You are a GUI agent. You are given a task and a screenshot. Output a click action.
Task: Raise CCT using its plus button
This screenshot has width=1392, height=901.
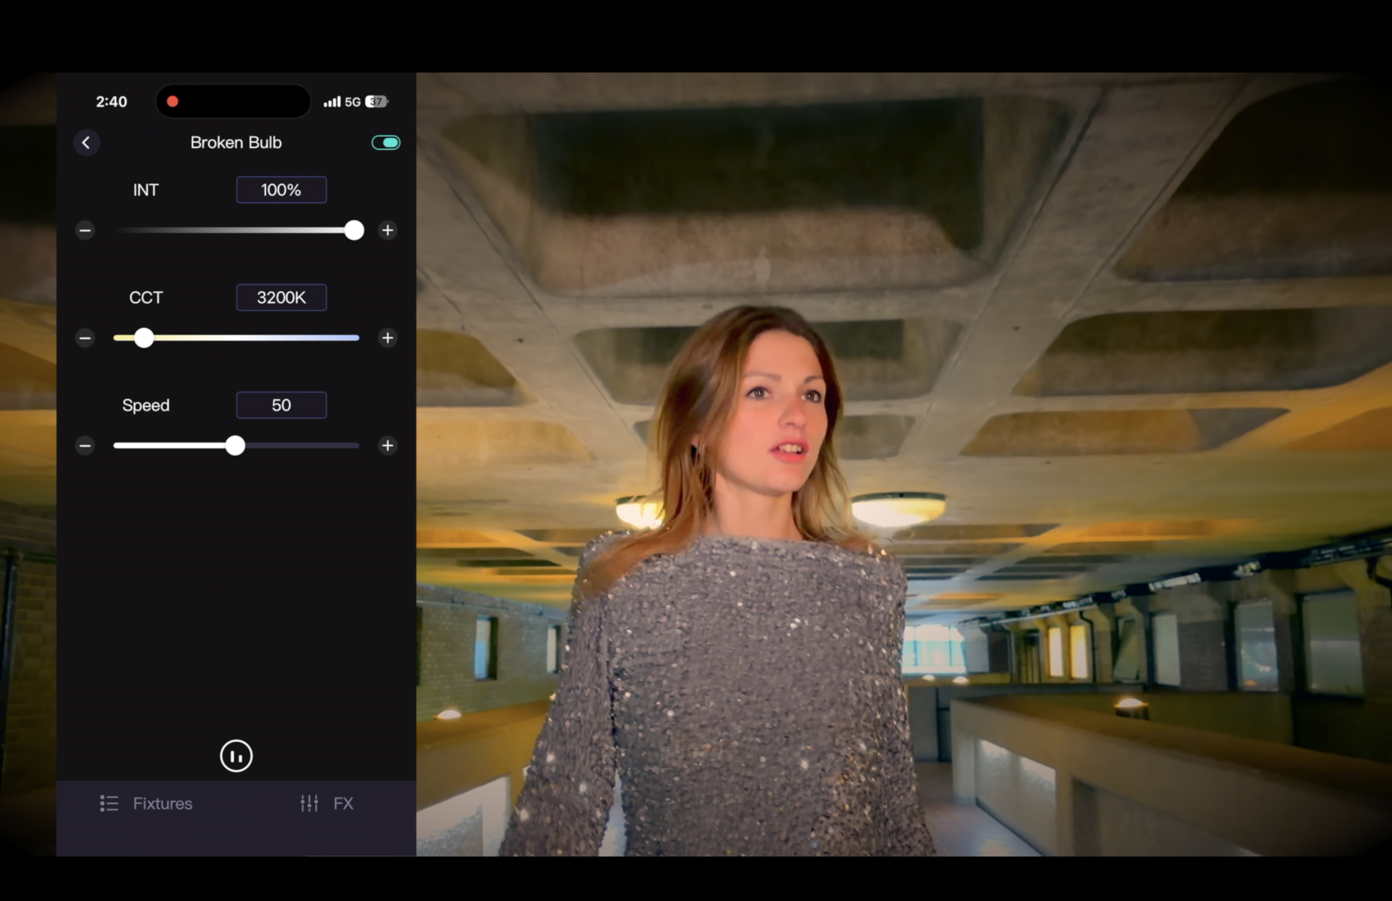387,337
